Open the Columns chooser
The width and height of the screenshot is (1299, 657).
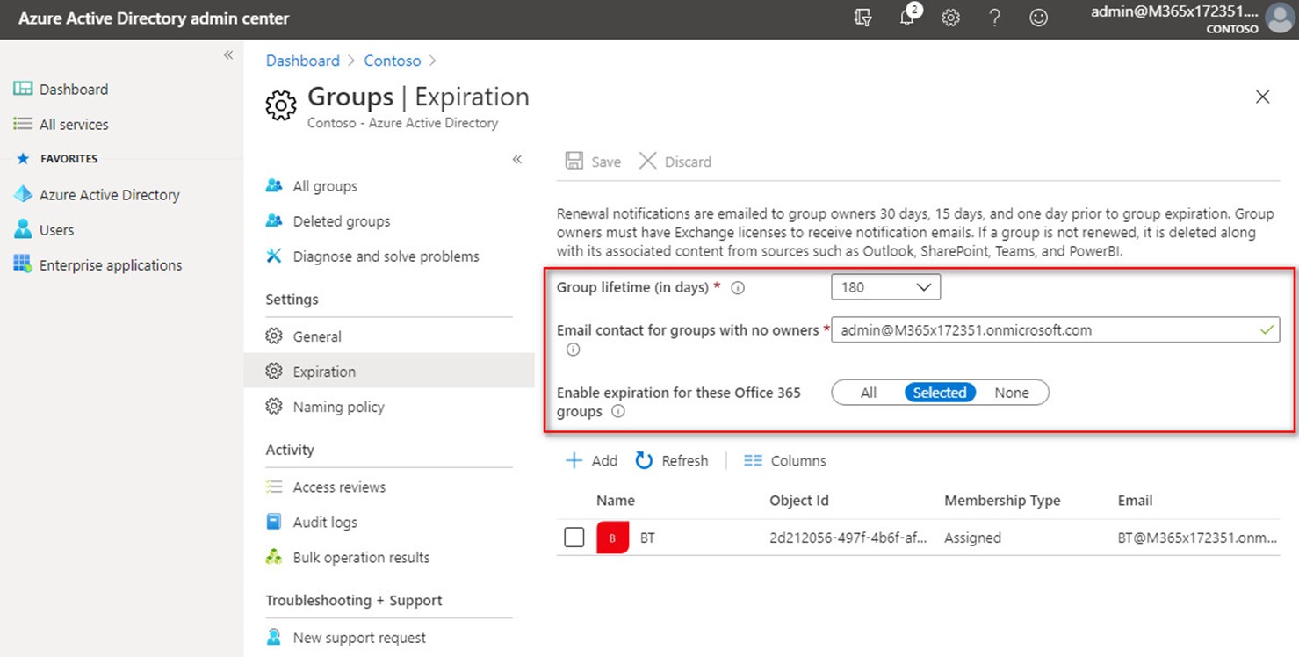point(785,460)
